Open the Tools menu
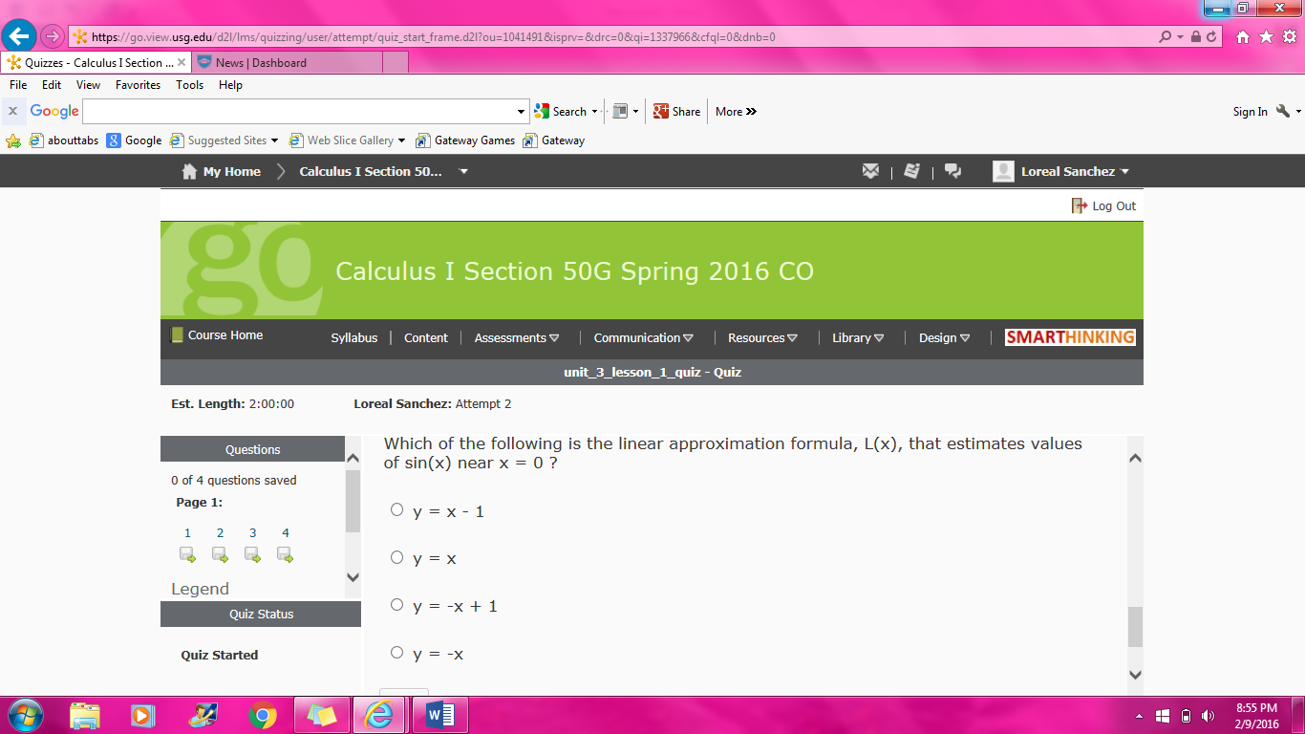This screenshot has height=734, width=1305. [x=189, y=85]
